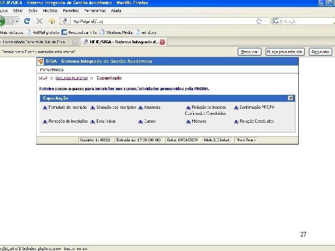Click the SIGA breadcrumb link

(x=43, y=78)
